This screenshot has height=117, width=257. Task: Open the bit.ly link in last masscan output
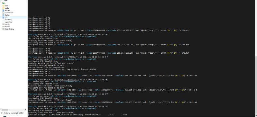pyautogui.click(x=66, y=106)
